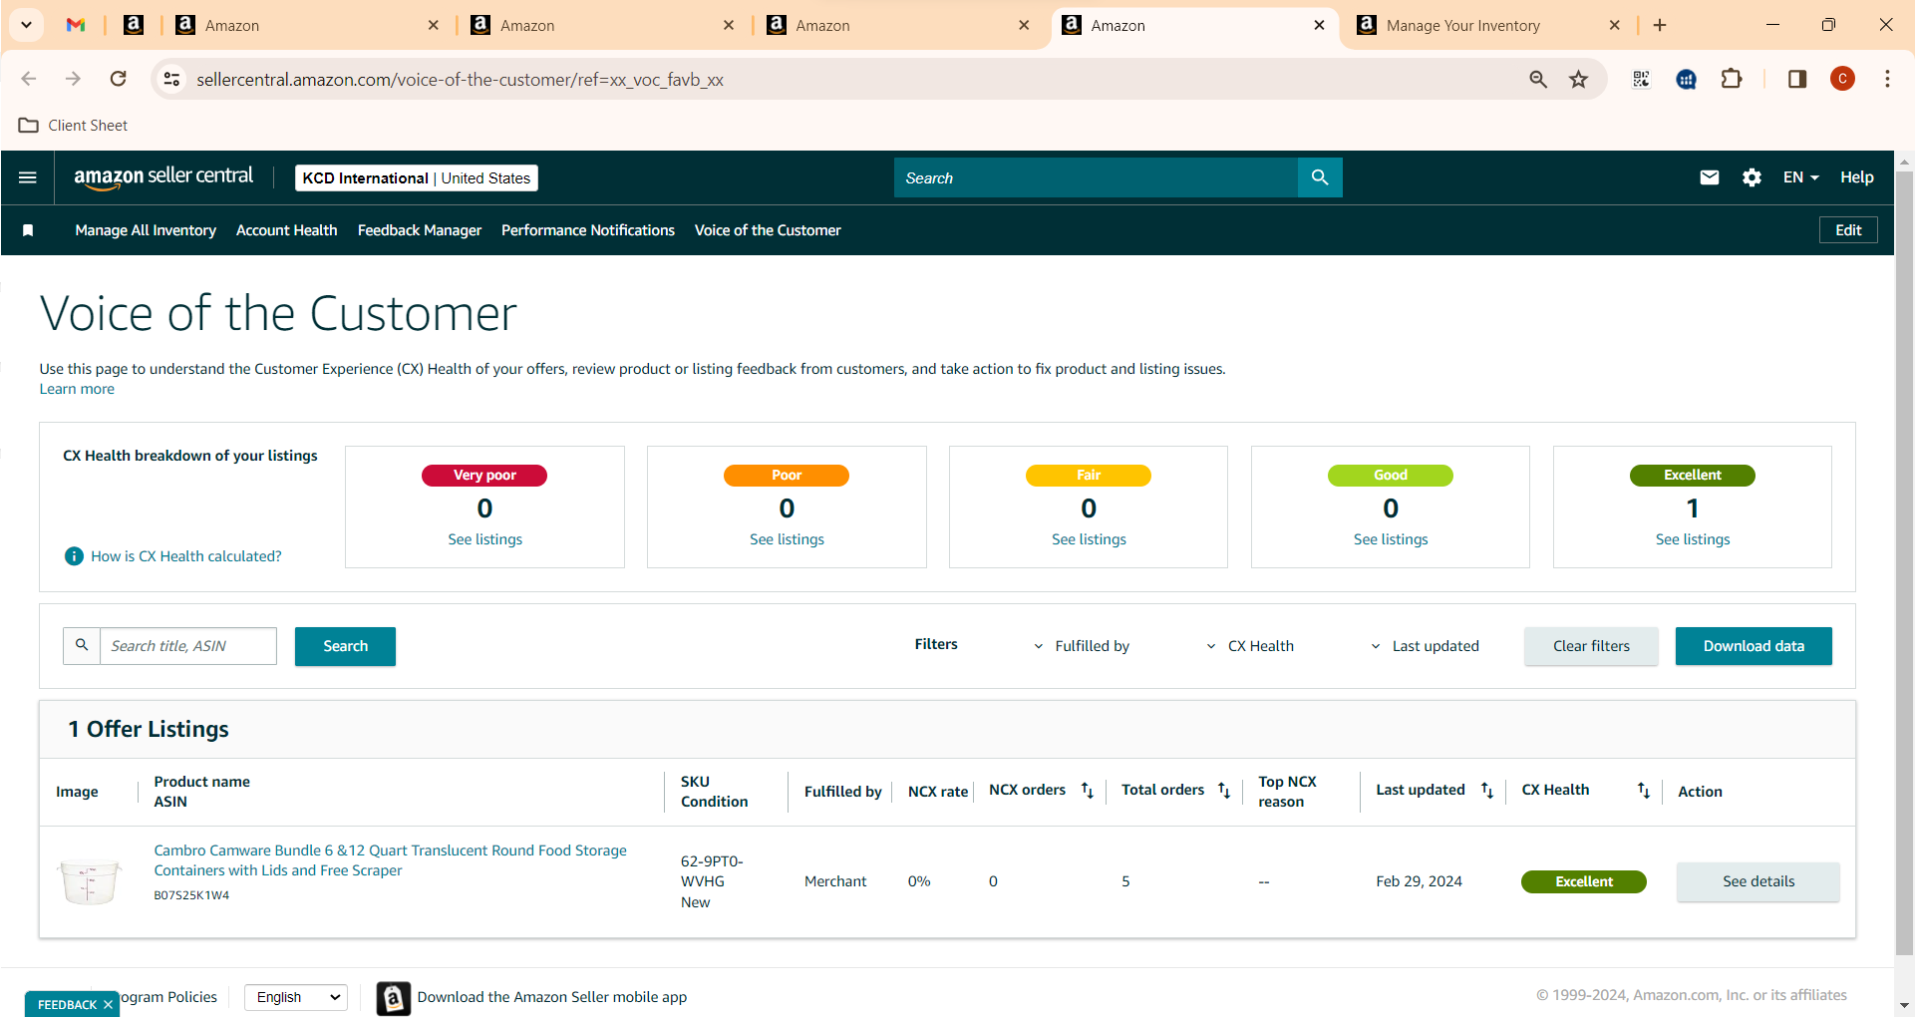Click the browser back arrow
Screen dimensions: 1915x1017
[29, 79]
